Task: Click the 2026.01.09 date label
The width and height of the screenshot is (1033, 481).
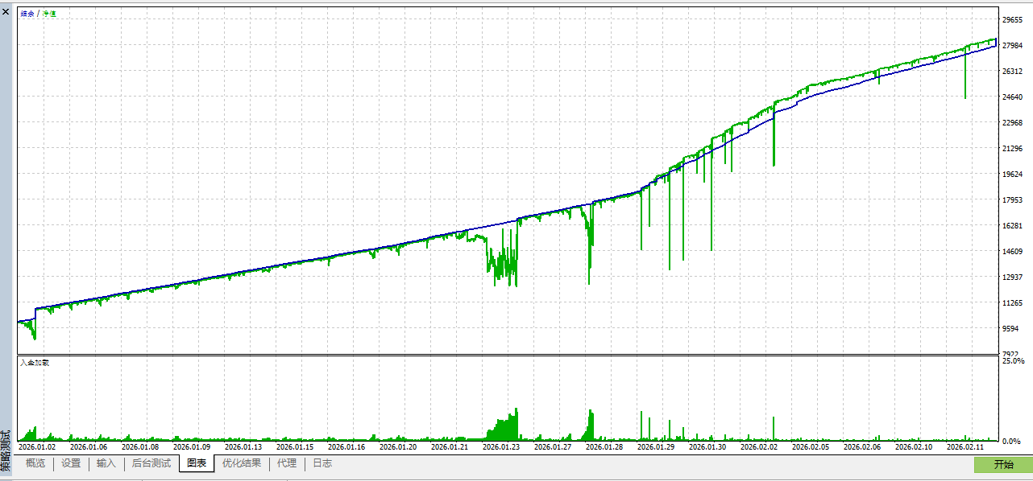Action: pyautogui.click(x=192, y=446)
